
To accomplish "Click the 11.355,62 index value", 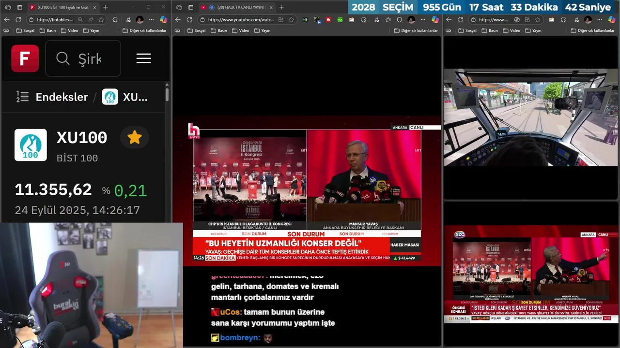I will 53,189.
